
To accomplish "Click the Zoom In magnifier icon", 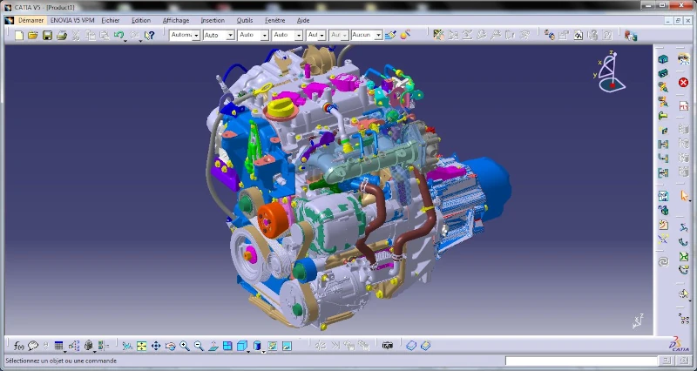I will coord(185,346).
